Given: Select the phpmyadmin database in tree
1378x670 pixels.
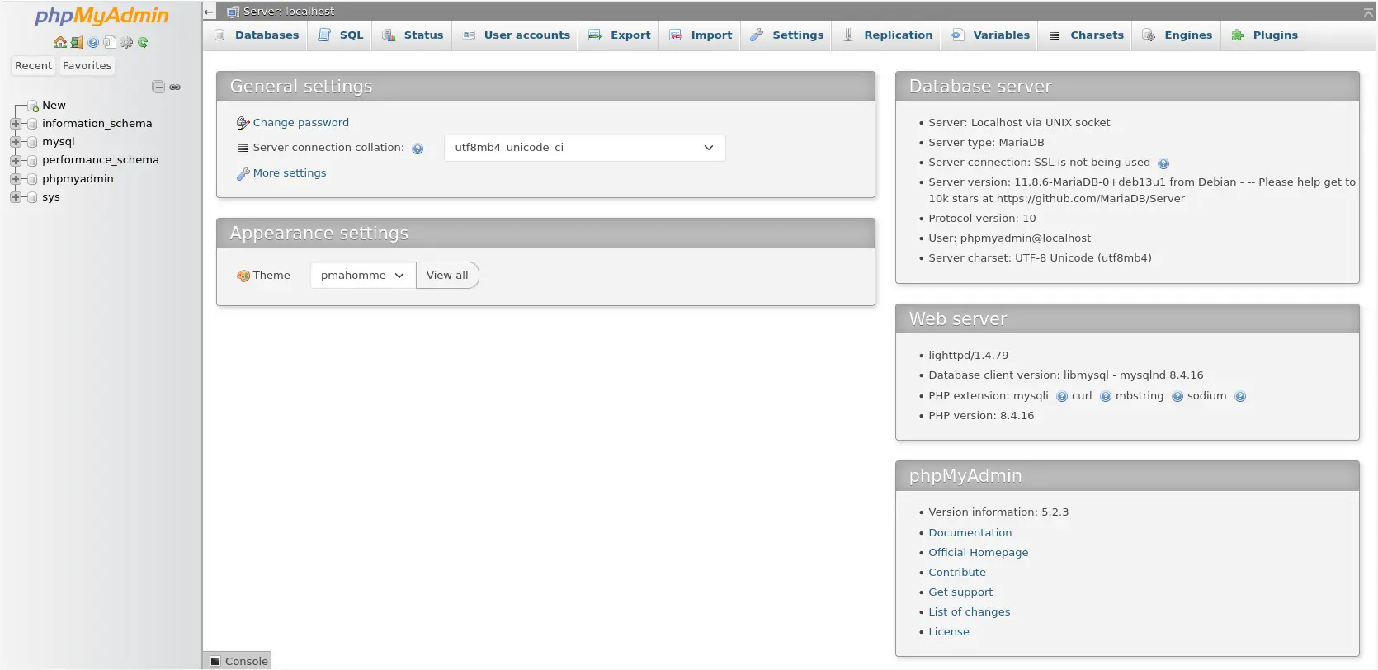Looking at the screenshot, I should pos(78,179).
